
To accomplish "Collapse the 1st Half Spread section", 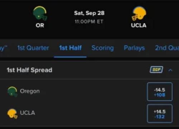I will 170,70.
